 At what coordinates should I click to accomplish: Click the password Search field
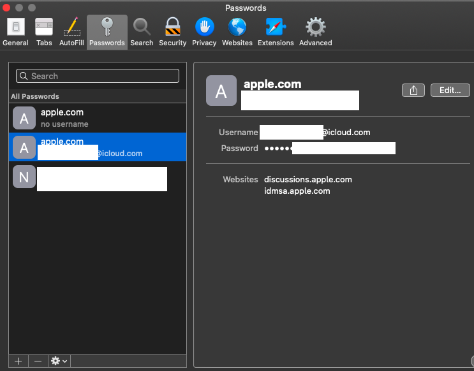[98, 76]
